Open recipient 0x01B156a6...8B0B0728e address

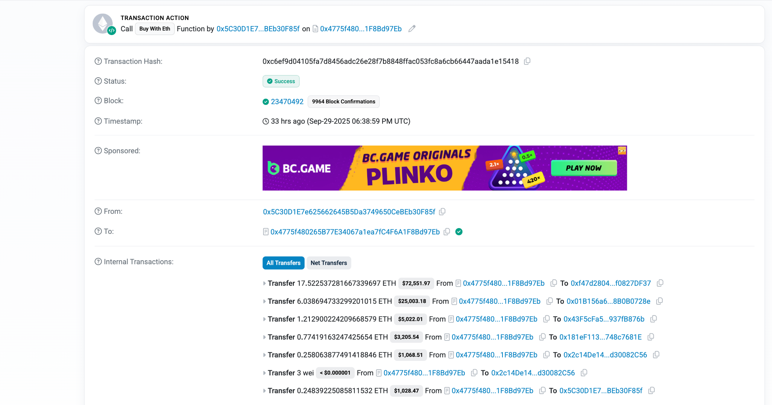(608, 301)
